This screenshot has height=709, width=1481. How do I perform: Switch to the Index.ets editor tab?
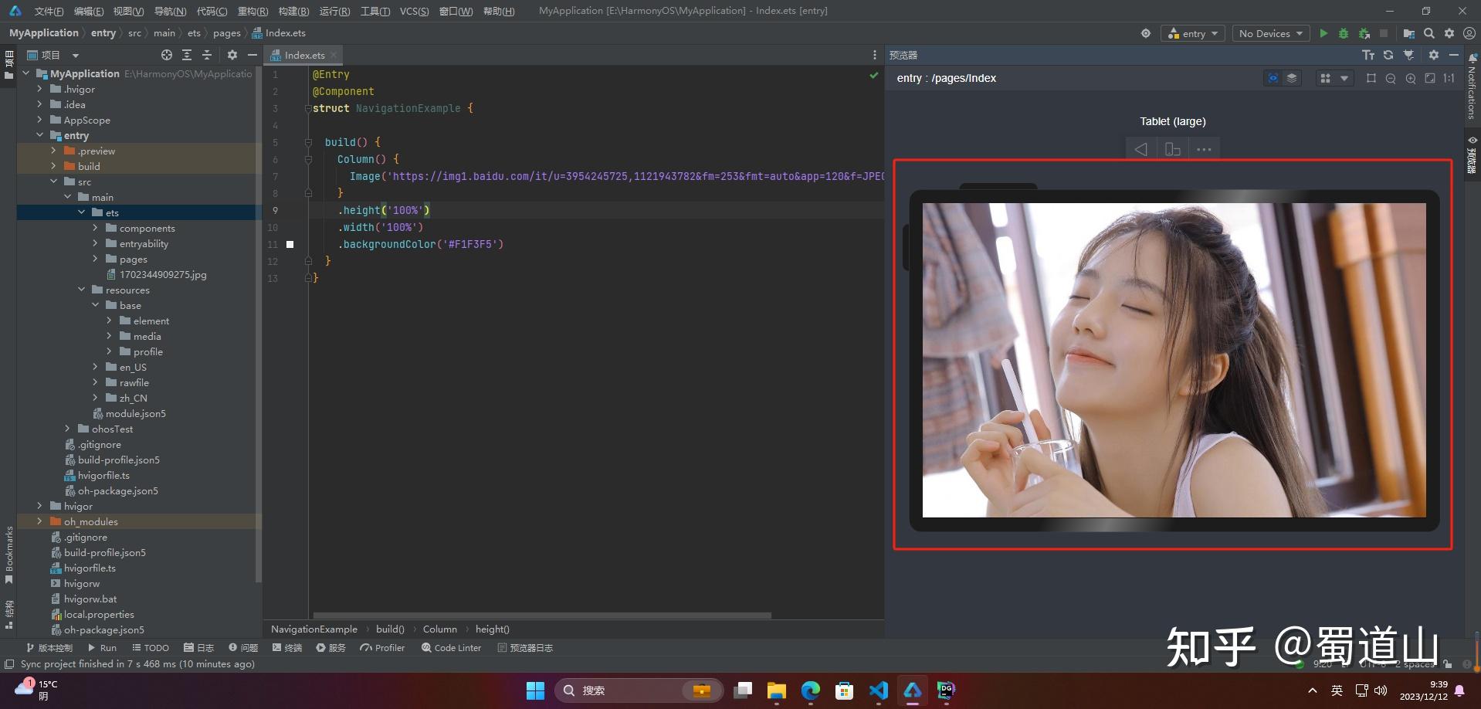coord(303,55)
